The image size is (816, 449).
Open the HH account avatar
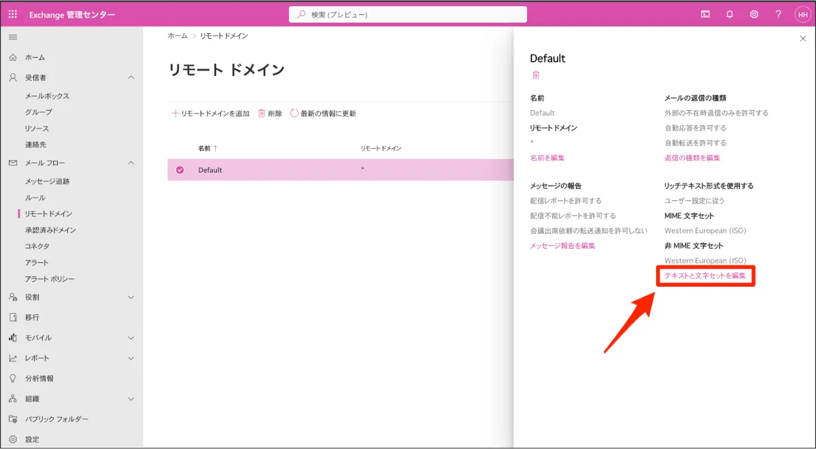pos(802,14)
